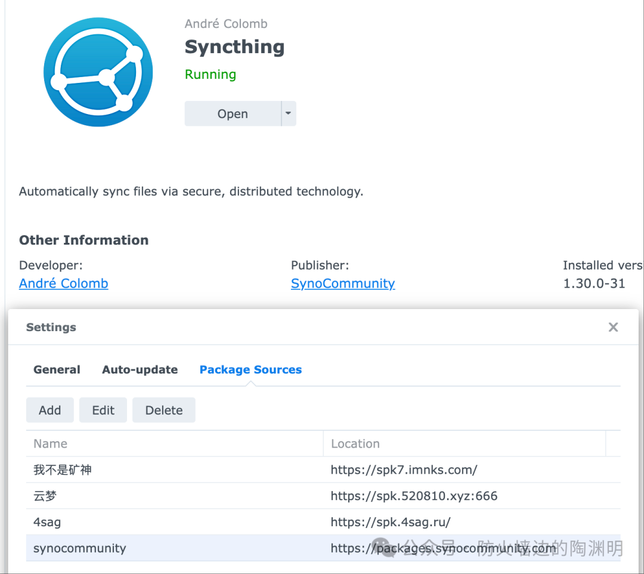Sort by the Name column header
This screenshot has width=644, height=574.
(x=51, y=444)
